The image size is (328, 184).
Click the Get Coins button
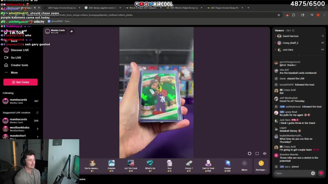20,82
